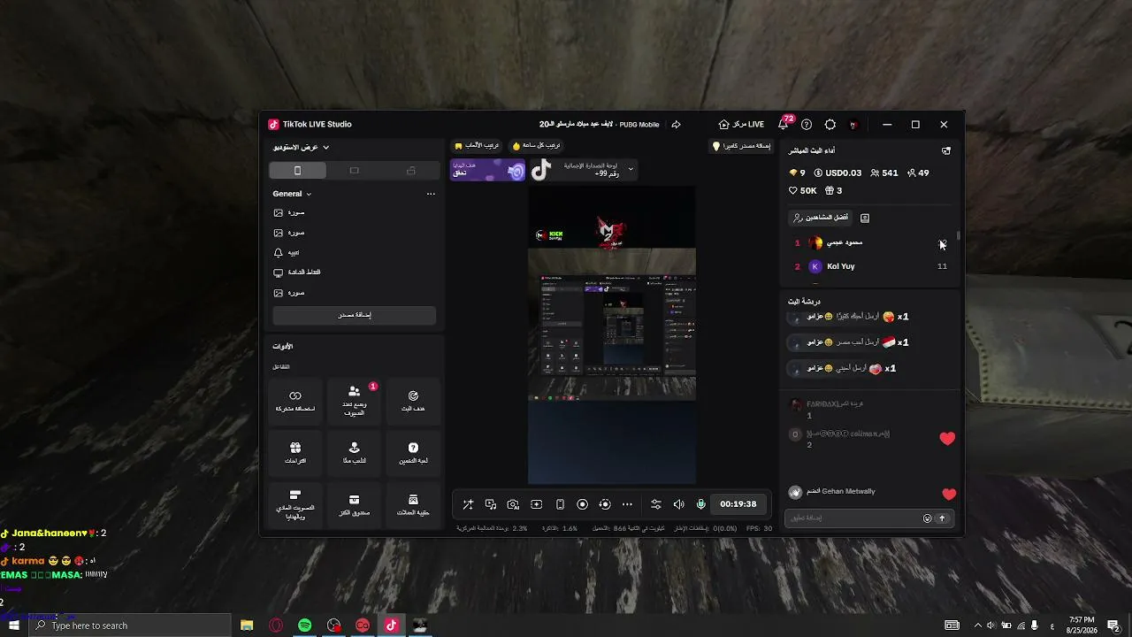Click the AI camera icon
Image resolution: width=1132 pixels, height=637 pixels.
click(513, 504)
